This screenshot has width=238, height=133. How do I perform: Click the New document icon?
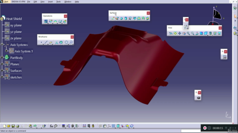(x=4, y=126)
